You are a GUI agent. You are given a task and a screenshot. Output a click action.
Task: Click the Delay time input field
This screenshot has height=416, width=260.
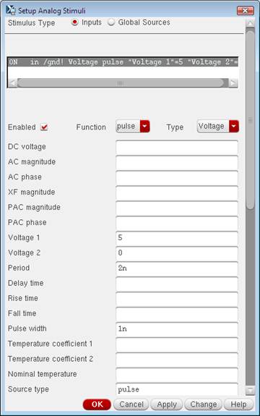[177, 284]
